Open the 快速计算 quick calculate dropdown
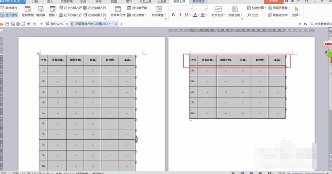 pyautogui.click(x=257, y=8)
